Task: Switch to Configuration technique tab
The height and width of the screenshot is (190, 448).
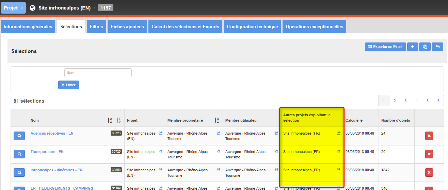Action: 253,27
